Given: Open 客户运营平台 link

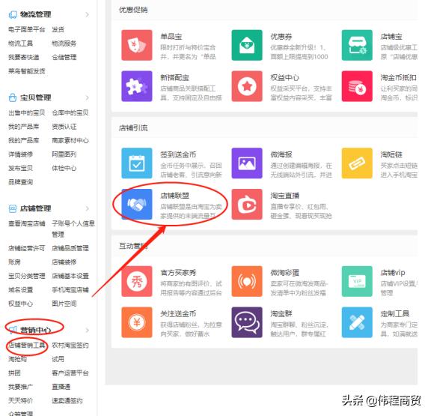Looking at the screenshot, I should click(x=70, y=373).
